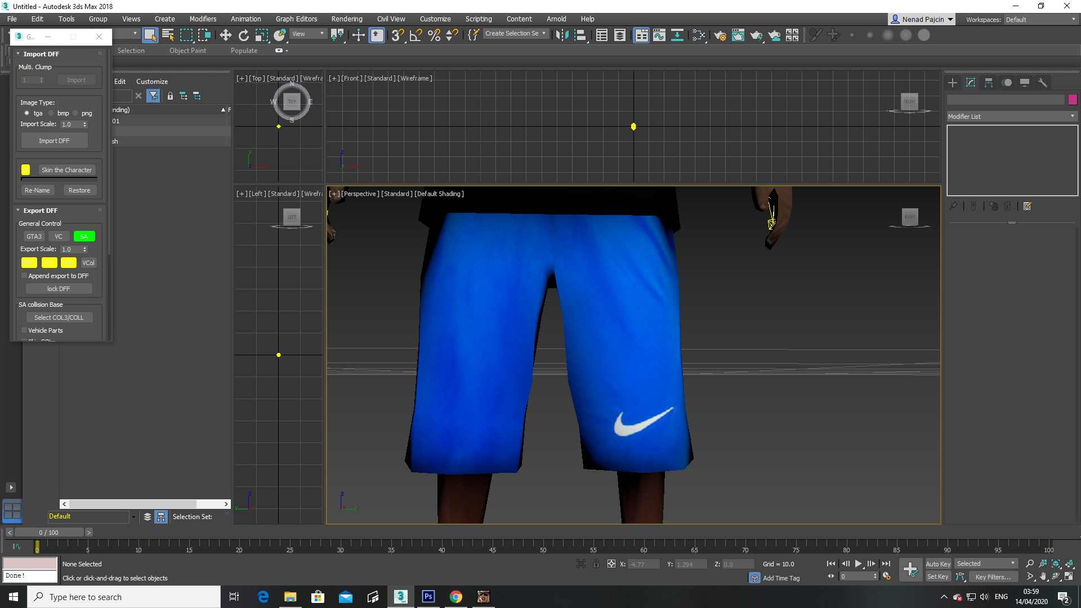Click the Import DFF button

(54, 141)
